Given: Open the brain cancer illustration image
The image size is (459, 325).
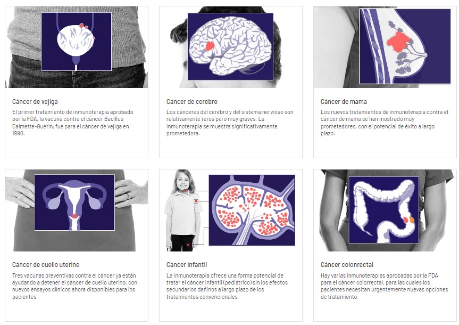Looking at the screenshot, I should click(231, 47).
